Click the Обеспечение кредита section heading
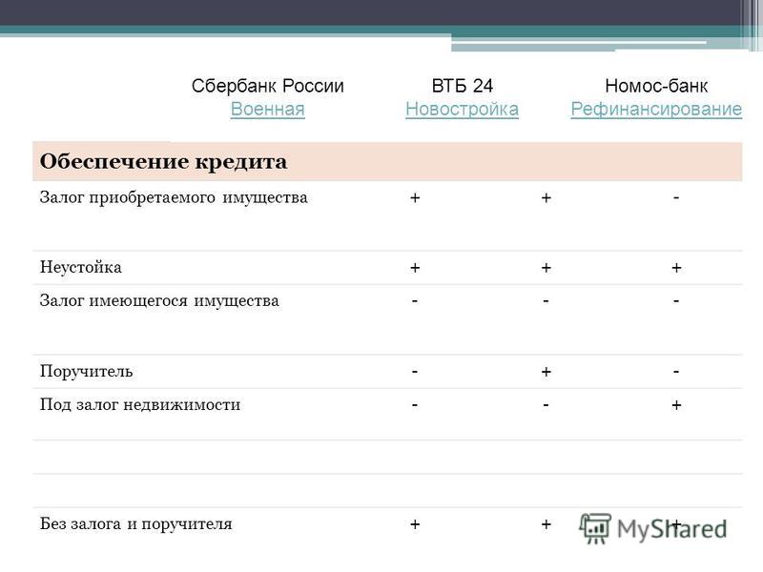This screenshot has height=572, width=763. coord(163,162)
